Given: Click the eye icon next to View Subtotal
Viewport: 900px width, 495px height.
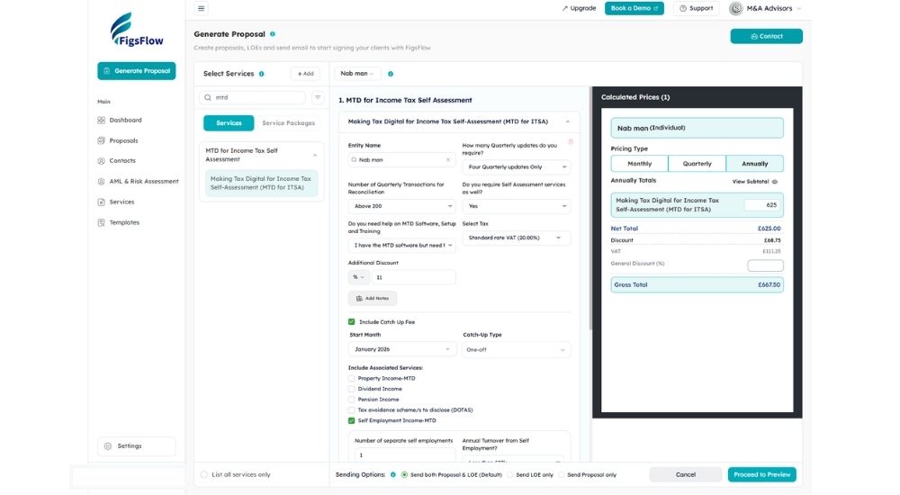Looking at the screenshot, I should coord(775,182).
